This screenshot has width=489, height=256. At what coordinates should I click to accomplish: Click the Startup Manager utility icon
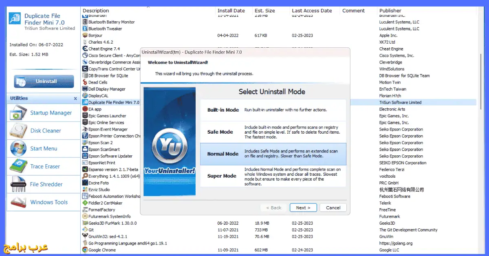click(x=18, y=113)
